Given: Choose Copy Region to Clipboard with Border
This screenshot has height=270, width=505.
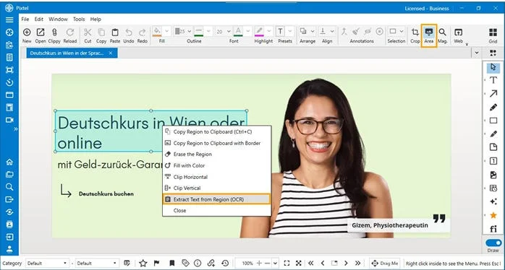Looking at the screenshot, I should pos(216,143).
